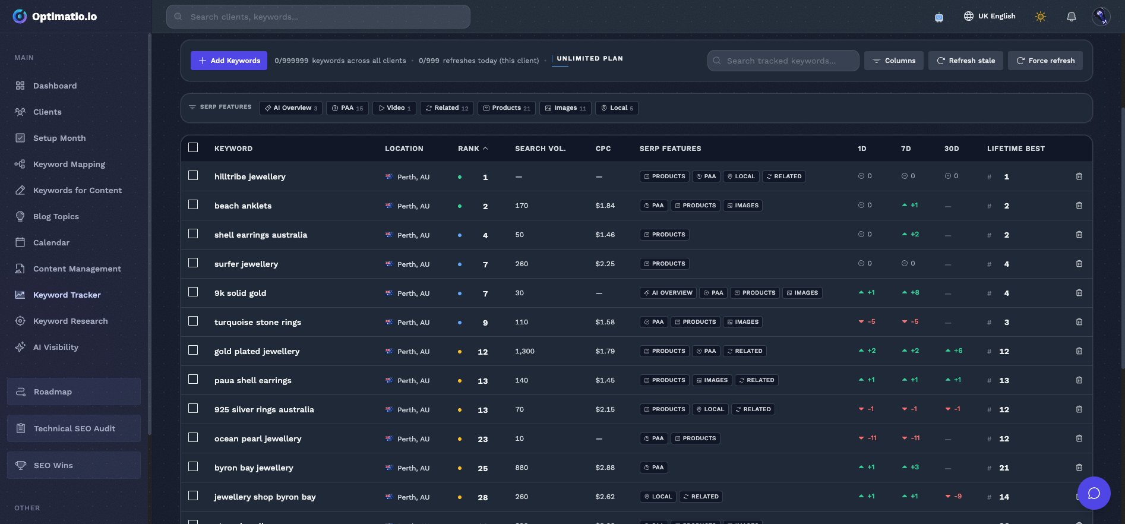The height and width of the screenshot is (524, 1125).
Task: Click the notifications bell icon
Action: (x=1071, y=17)
